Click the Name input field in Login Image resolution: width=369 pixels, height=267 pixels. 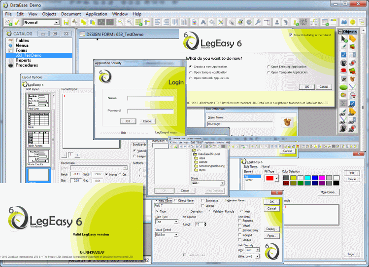(x=150, y=98)
